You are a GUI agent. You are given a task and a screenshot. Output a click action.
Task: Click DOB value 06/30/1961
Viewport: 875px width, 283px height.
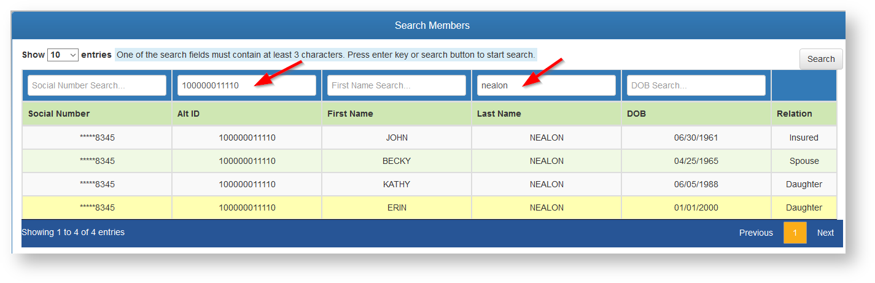click(x=696, y=138)
